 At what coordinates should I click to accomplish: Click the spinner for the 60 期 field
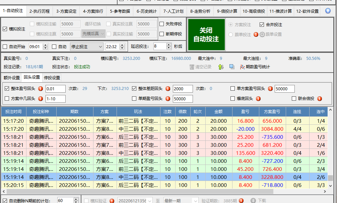point(76,201)
